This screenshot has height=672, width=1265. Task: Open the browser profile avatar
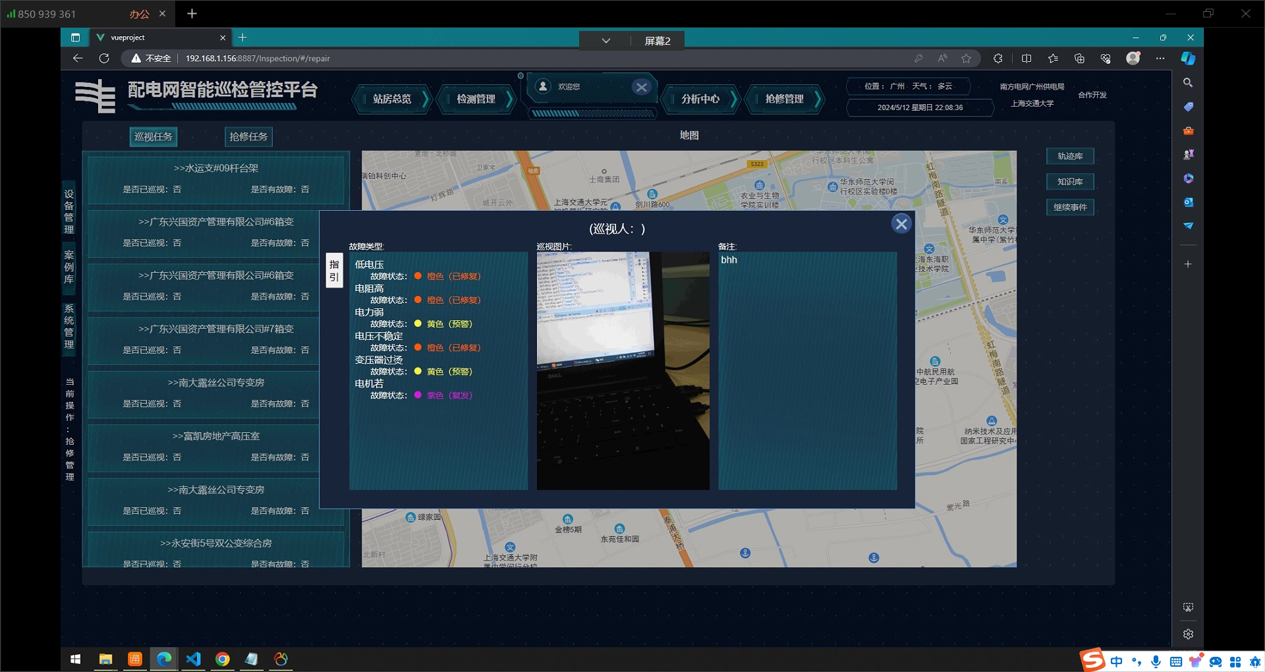point(1133,58)
